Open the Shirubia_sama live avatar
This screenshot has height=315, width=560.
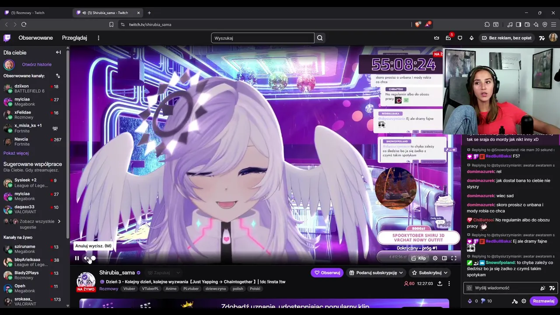tap(86, 282)
